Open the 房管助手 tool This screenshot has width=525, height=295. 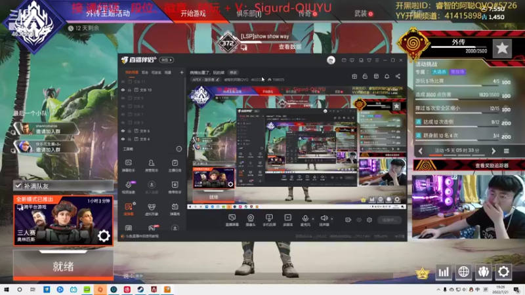(x=152, y=166)
